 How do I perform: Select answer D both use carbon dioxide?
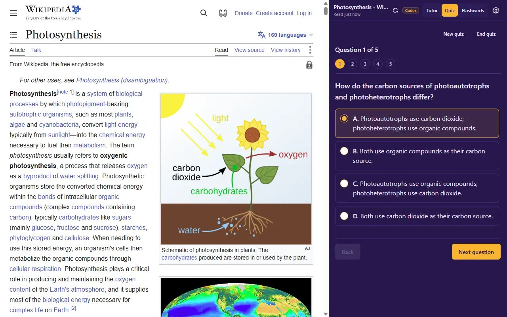[x=417, y=216]
